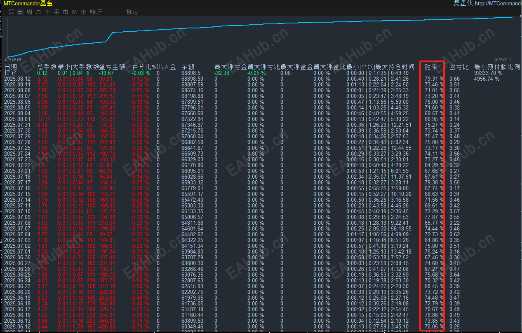Click the 复盘侠 label
Screen dimensions: 522x333
tap(463, 3)
